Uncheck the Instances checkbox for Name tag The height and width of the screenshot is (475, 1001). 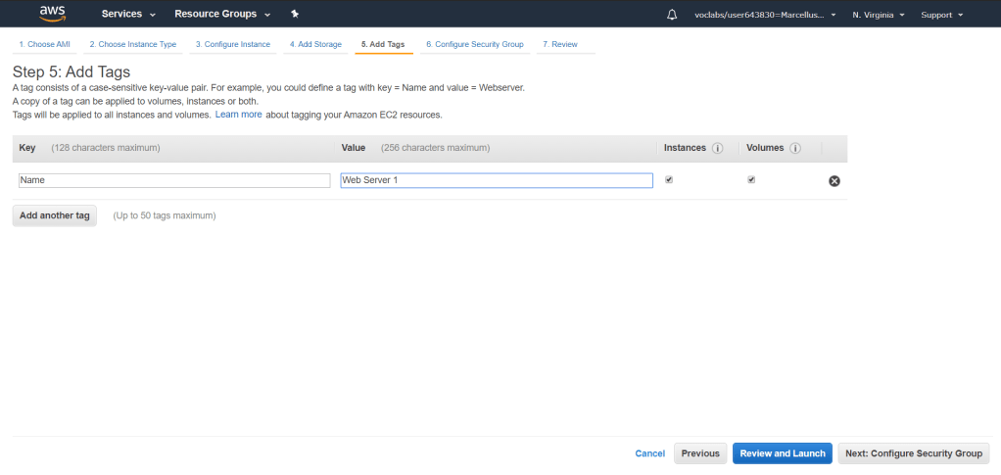tap(669, 180)
